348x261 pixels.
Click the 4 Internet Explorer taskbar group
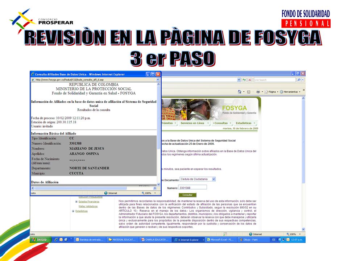tap(189, 240)
